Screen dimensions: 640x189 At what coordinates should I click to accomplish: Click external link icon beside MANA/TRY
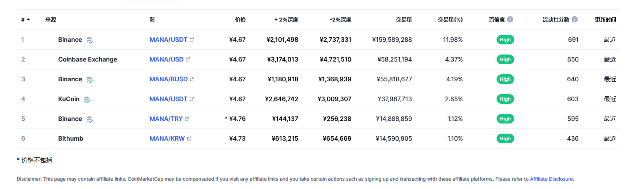point(187,119)
